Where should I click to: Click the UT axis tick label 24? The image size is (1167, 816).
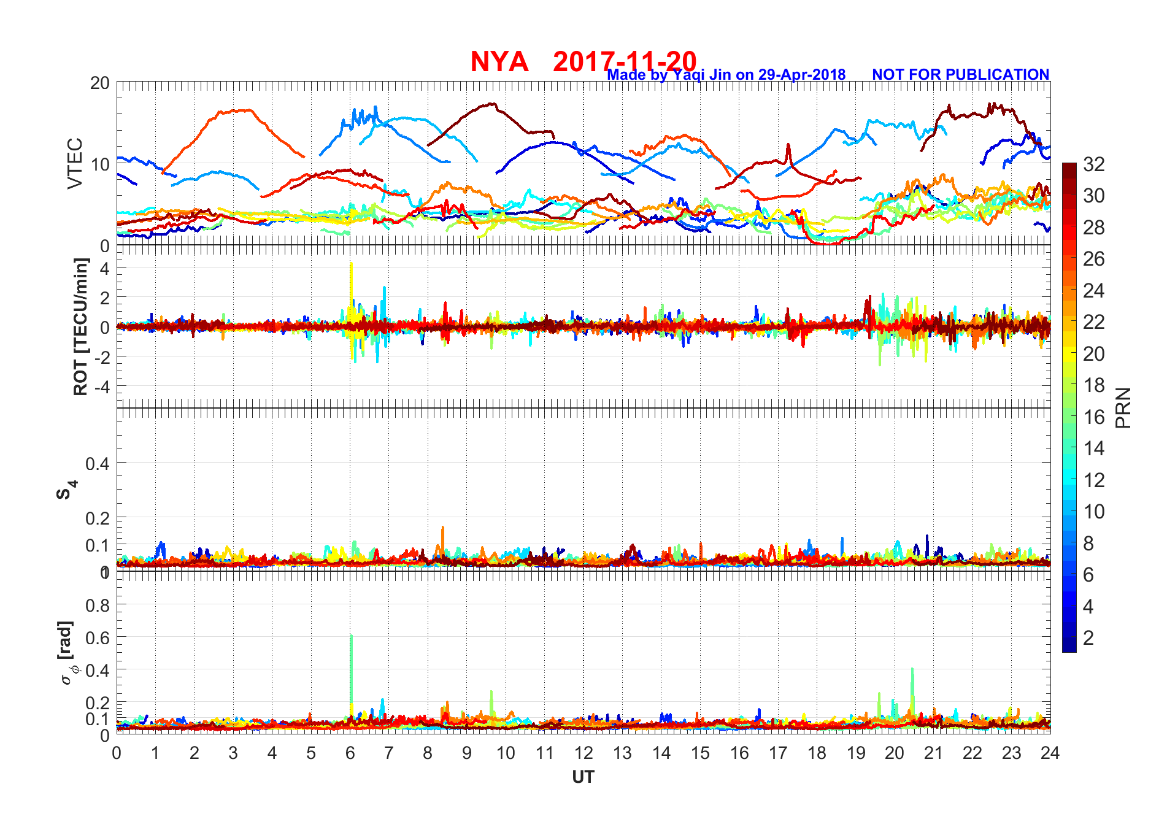(1050, 753)
